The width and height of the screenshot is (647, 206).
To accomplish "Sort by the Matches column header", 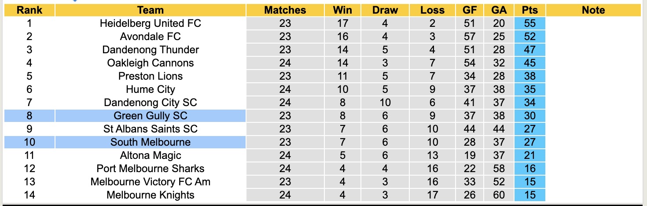I will click(285, 10).
